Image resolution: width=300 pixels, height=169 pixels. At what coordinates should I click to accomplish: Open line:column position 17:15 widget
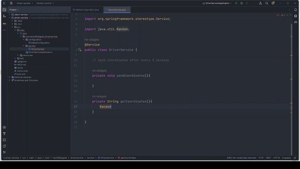[261, 158]
